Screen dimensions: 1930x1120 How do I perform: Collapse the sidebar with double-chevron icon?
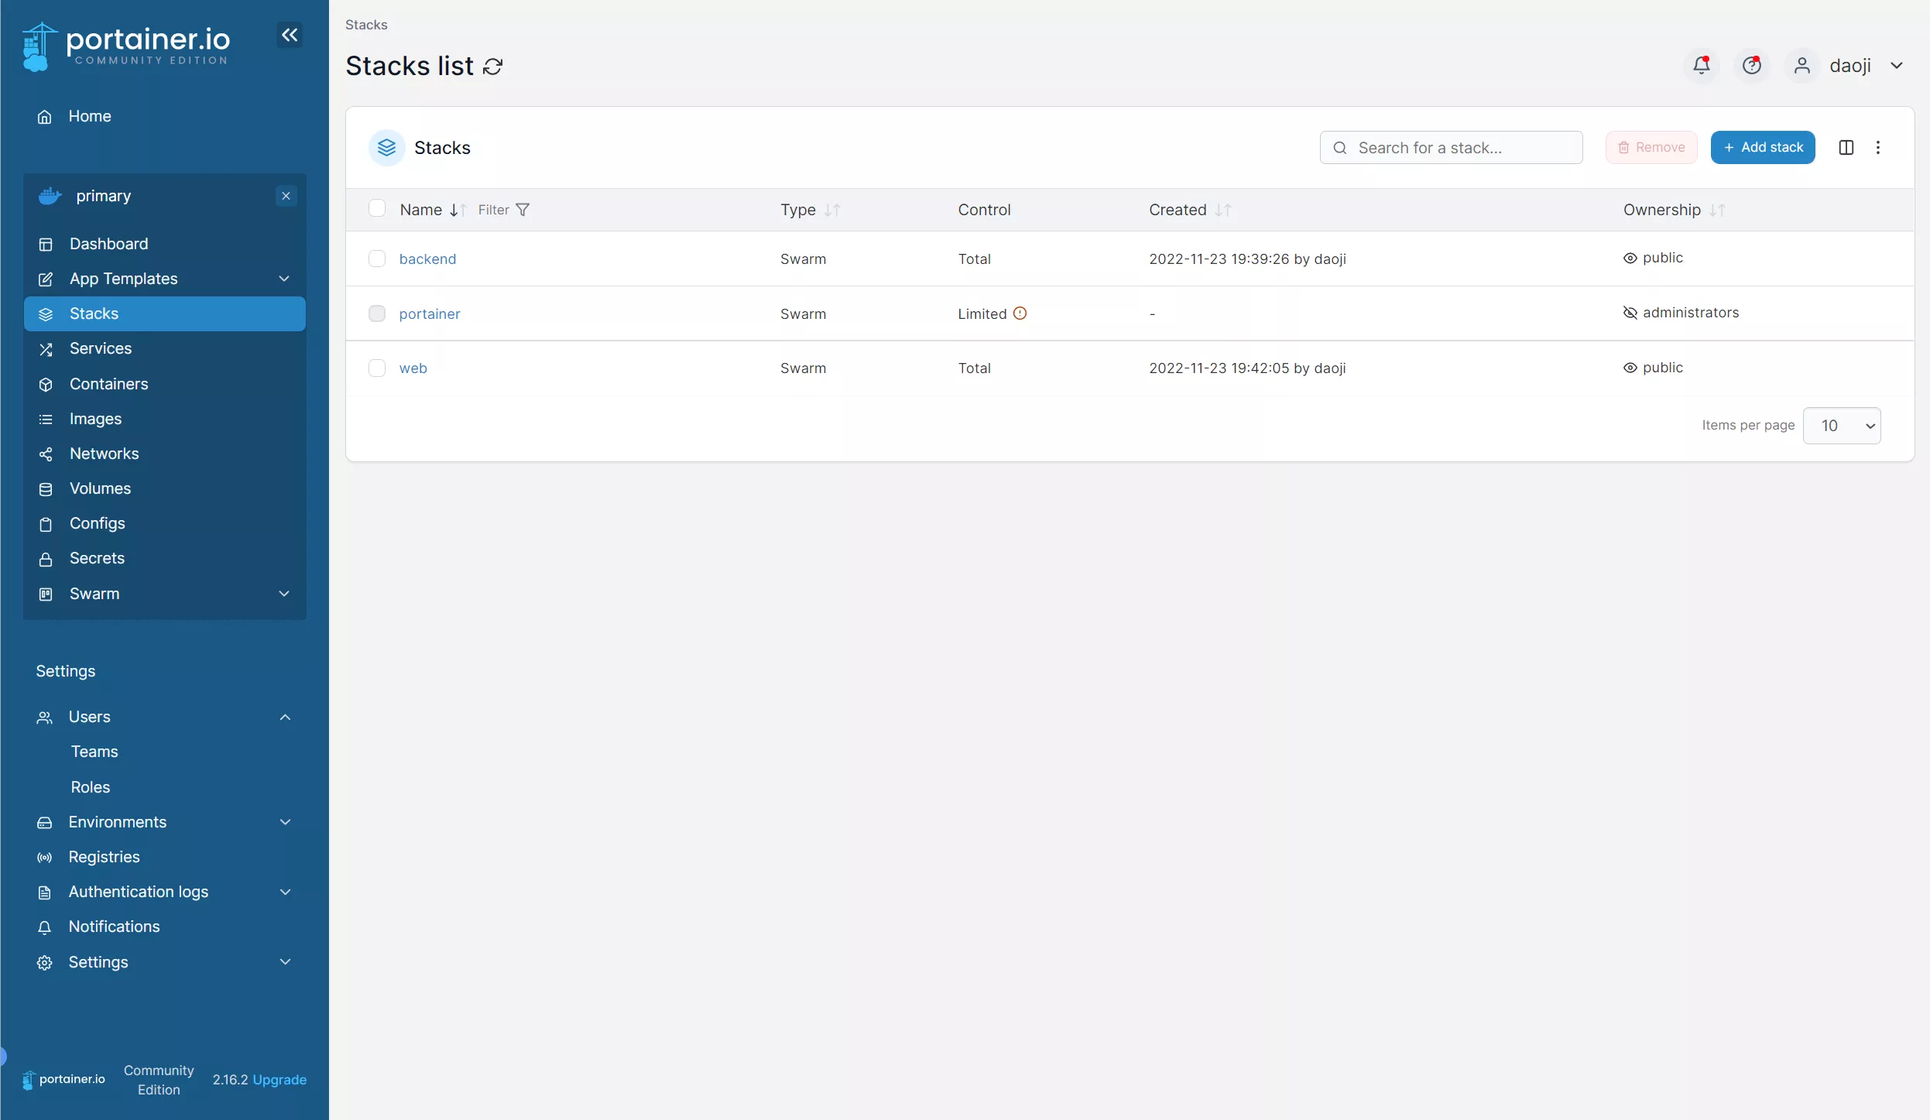pyautogui.click(x=290, y=35)
